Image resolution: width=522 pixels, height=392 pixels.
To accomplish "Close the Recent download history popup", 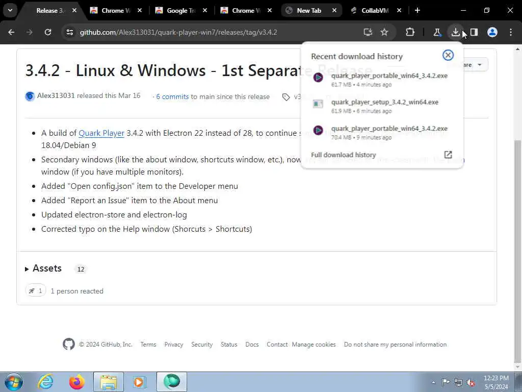I will click(x=448, y=55).
